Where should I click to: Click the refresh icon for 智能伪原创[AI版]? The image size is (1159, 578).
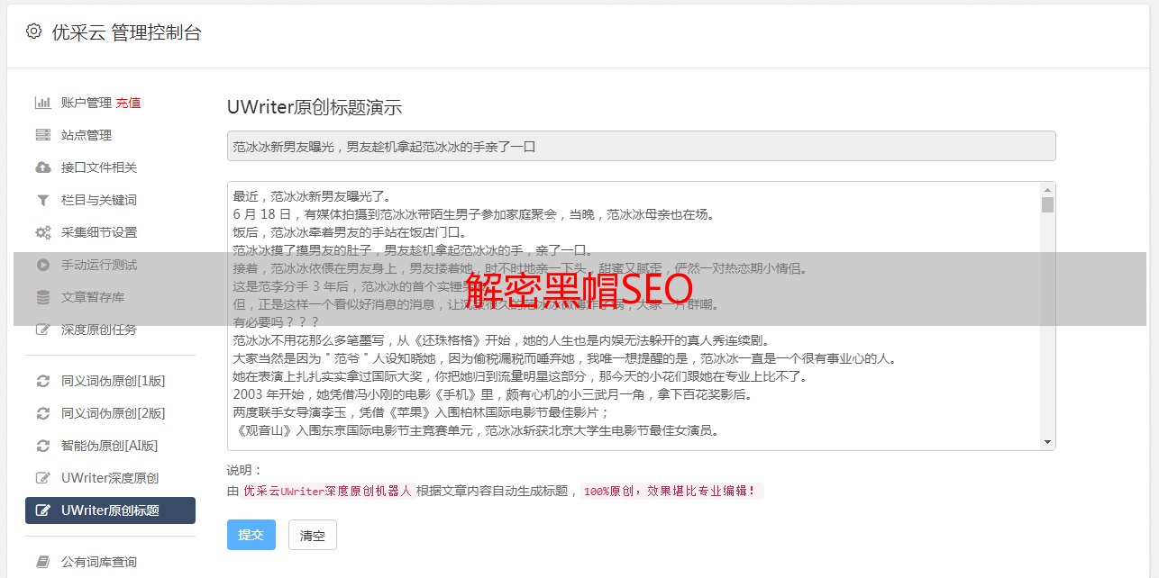pyautogui.click(x=42, y=446)
